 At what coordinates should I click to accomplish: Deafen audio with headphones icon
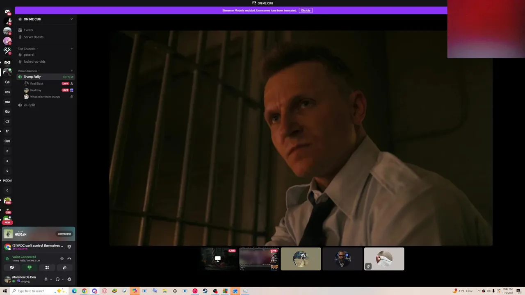tap(57, 279)
